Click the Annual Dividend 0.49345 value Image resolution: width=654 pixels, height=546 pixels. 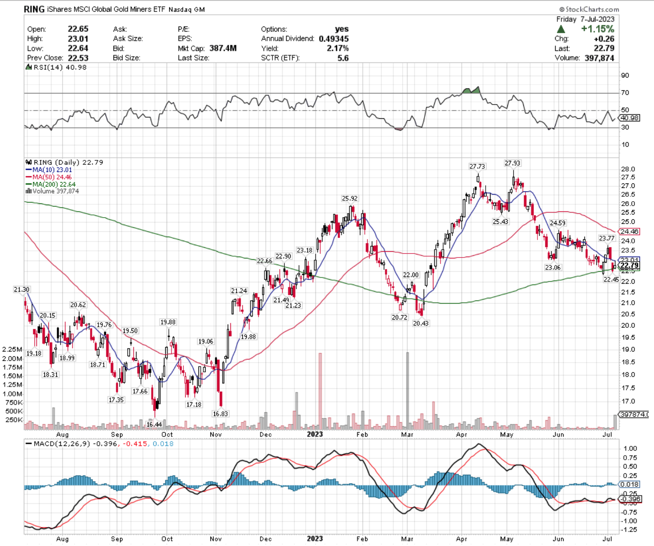[334, 39]
